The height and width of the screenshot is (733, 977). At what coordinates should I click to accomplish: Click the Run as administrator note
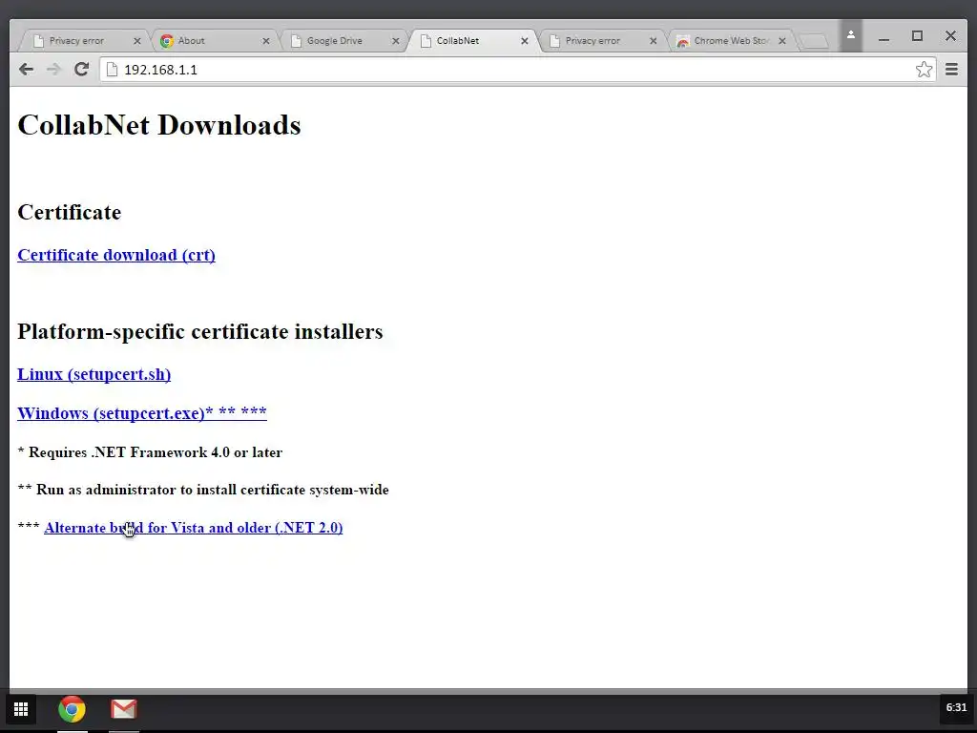203,490
